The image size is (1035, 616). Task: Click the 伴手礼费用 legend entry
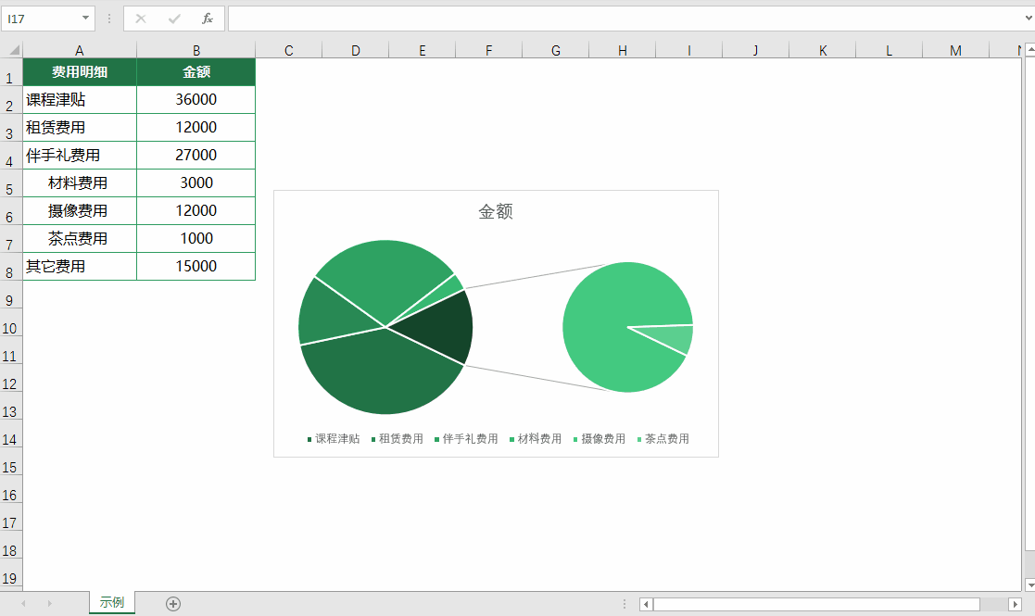pos(466,438)
